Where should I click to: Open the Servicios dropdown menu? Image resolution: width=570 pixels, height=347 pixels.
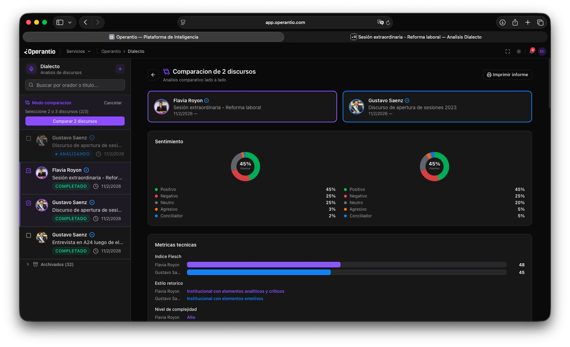pos(79,51)
